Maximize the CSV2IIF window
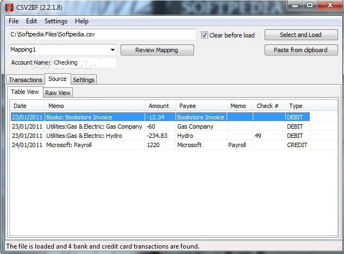344x254 pixels. (x=310, y=5)
